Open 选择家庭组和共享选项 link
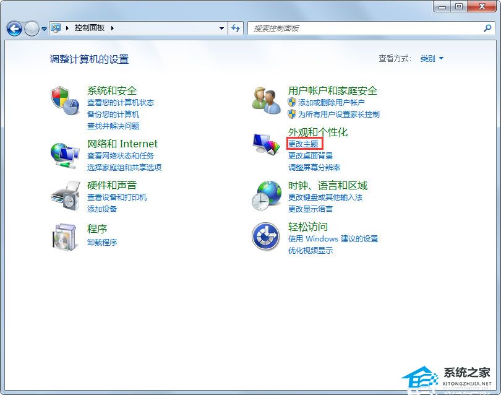The height and width of the screenshot is (395, 501). coord(124,167)
